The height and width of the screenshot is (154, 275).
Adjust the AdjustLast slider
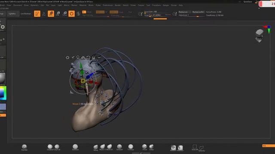point(191,15)
